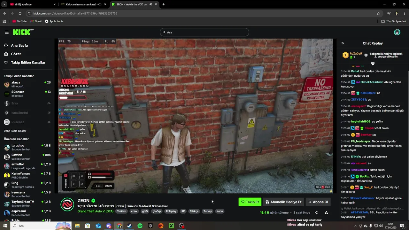Open the KerimYaman recommended channel
409x230 pixels.
(27, 176)
